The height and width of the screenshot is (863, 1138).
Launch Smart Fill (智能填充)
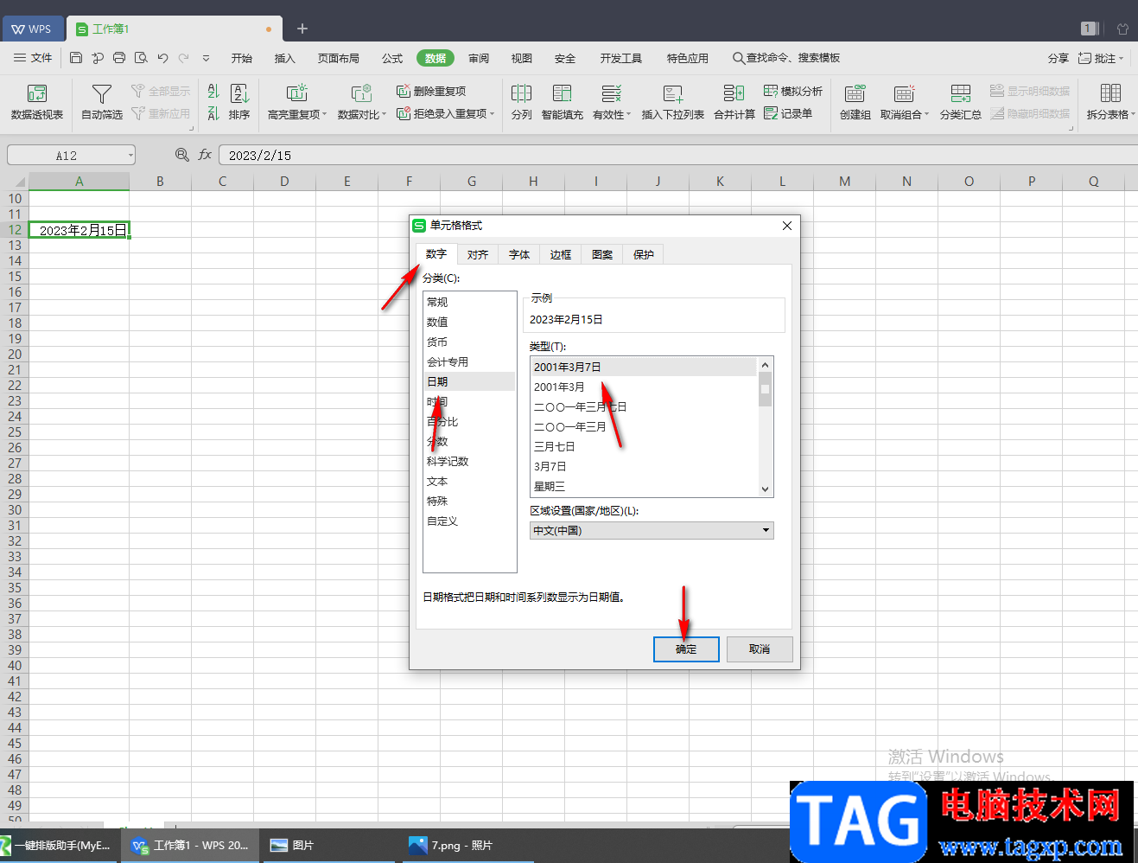(x=563, y=102)
